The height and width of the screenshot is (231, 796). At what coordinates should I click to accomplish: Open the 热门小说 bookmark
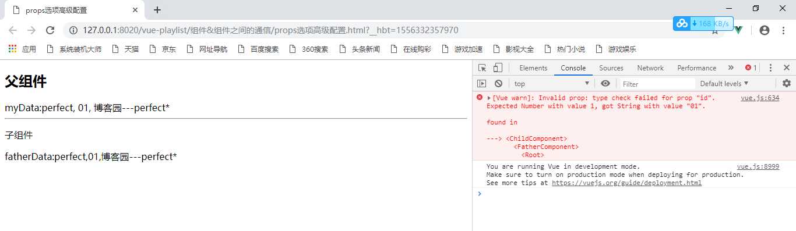565,49
